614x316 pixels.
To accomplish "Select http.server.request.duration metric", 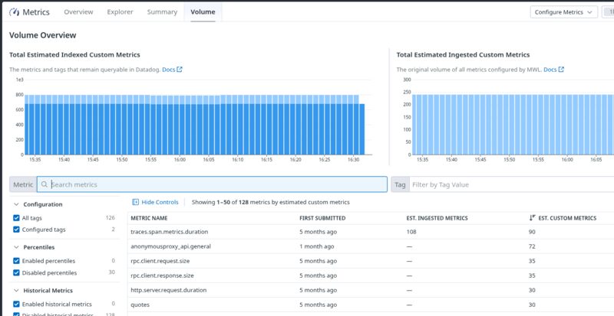I will [x=371, y=290].
